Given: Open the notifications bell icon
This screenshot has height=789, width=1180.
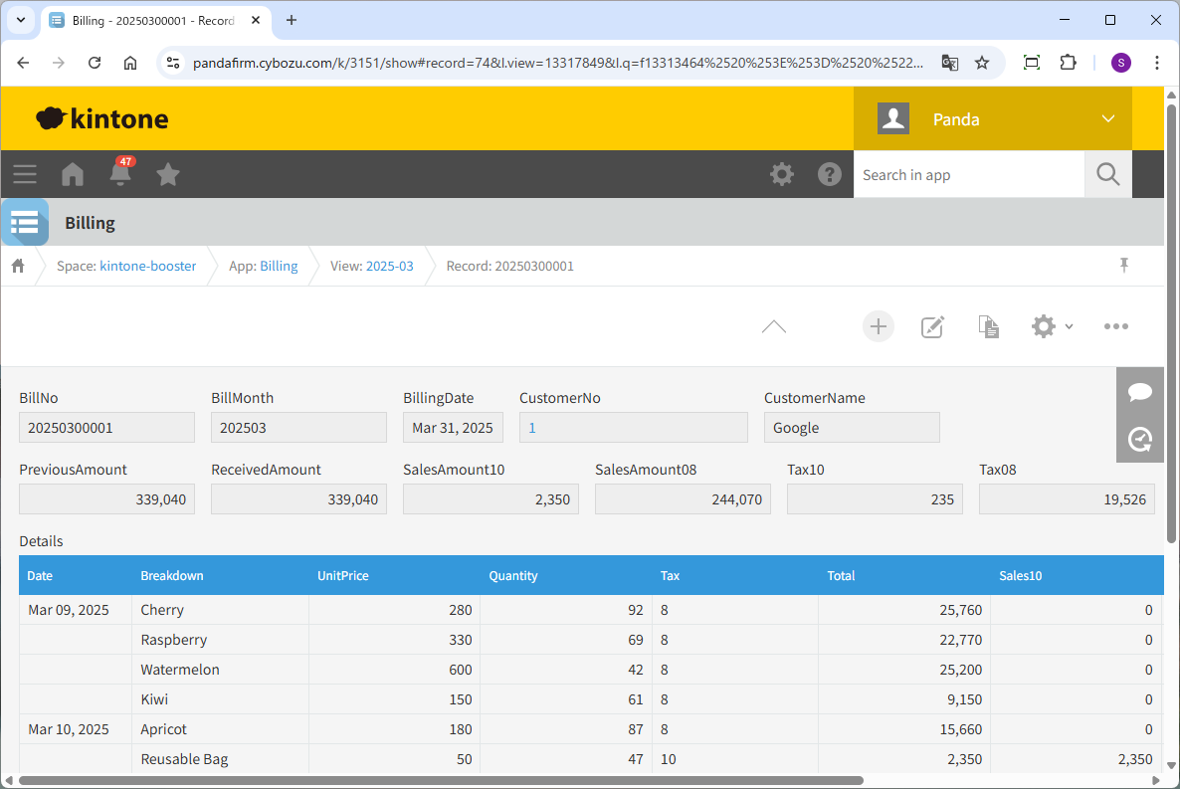Looking at the screenshot, I should click(120, 174).
